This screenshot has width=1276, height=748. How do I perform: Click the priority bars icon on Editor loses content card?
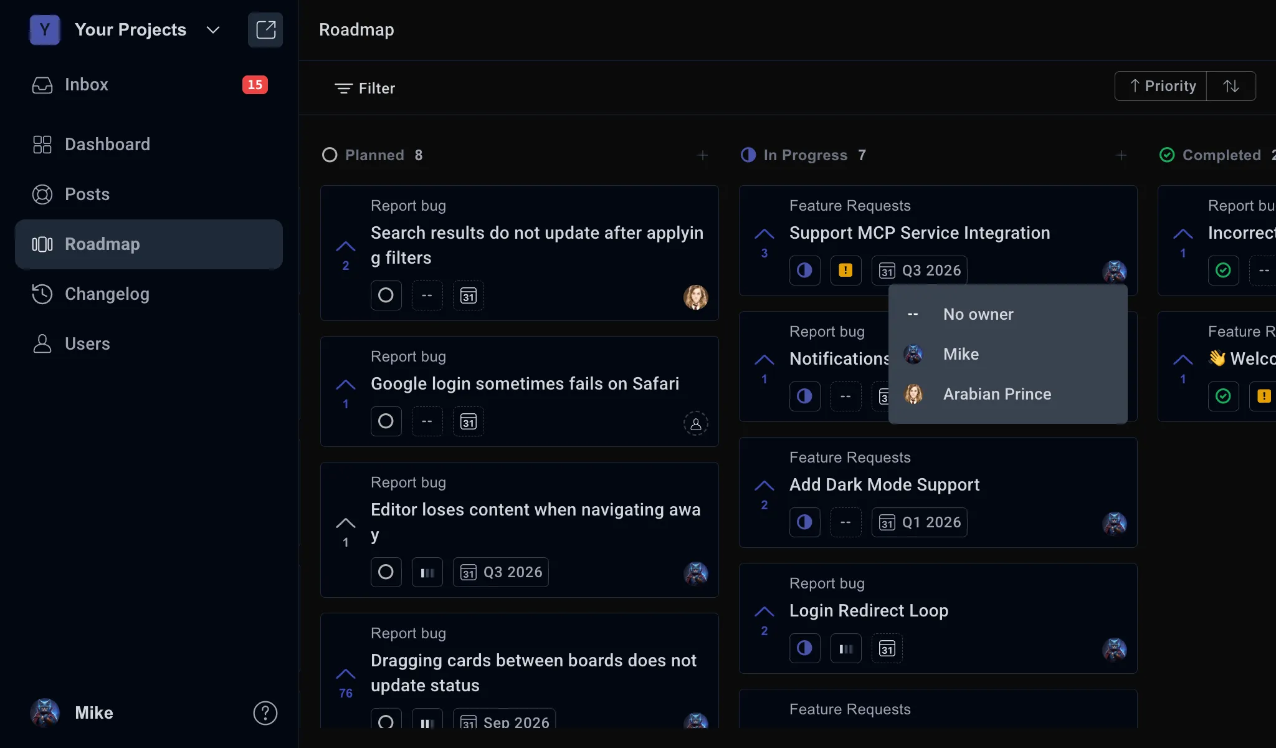pos(427,572)
